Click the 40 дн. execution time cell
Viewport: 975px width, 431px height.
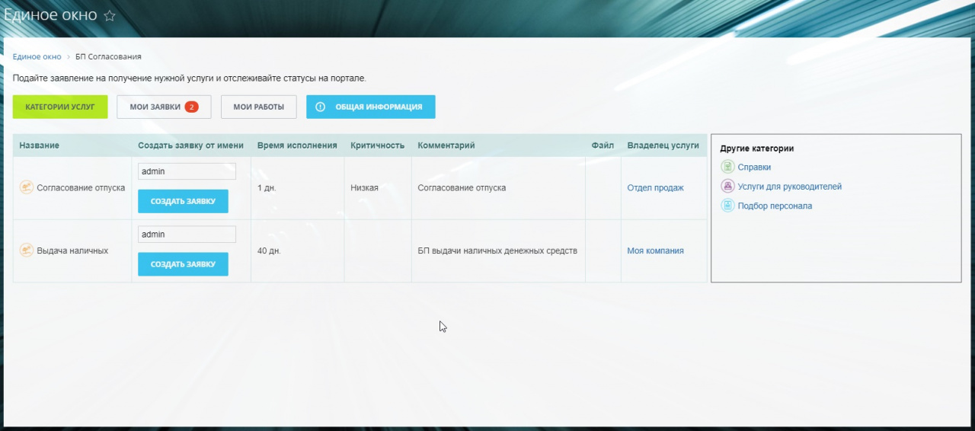coord(269,251)
